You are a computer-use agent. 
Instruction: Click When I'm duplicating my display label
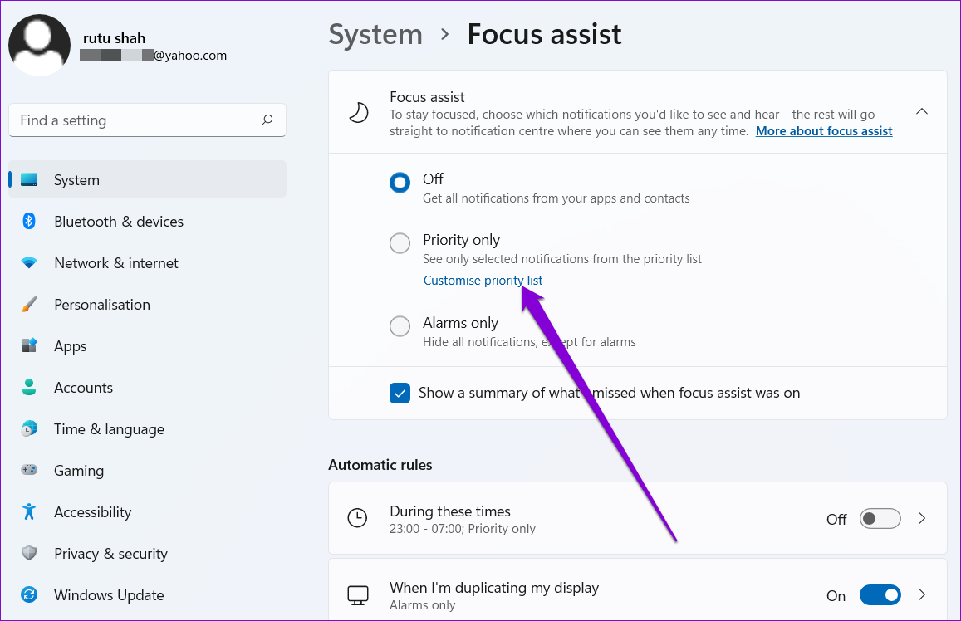pyautogui.click(x=494, y=587)
